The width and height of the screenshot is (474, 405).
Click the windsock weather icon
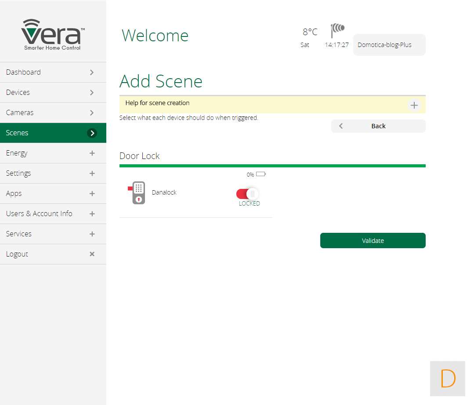(337, 30)
